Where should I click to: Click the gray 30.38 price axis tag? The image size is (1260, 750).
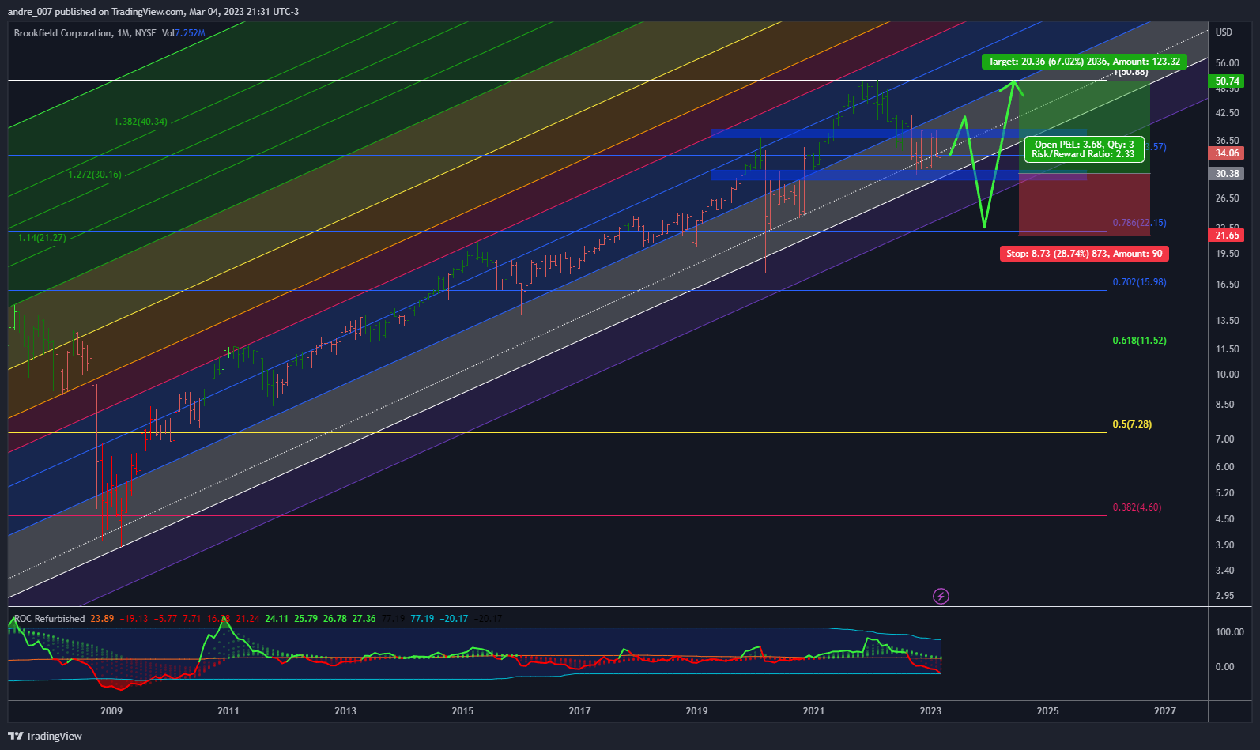point(1228,174)
